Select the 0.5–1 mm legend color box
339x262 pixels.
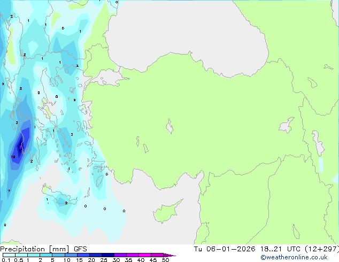tap(21, 255)
